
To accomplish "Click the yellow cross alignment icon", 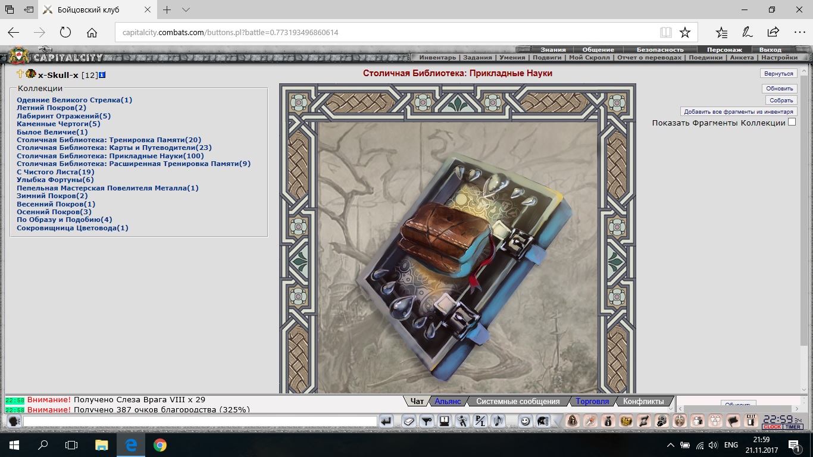I will [x=20, y=74].
